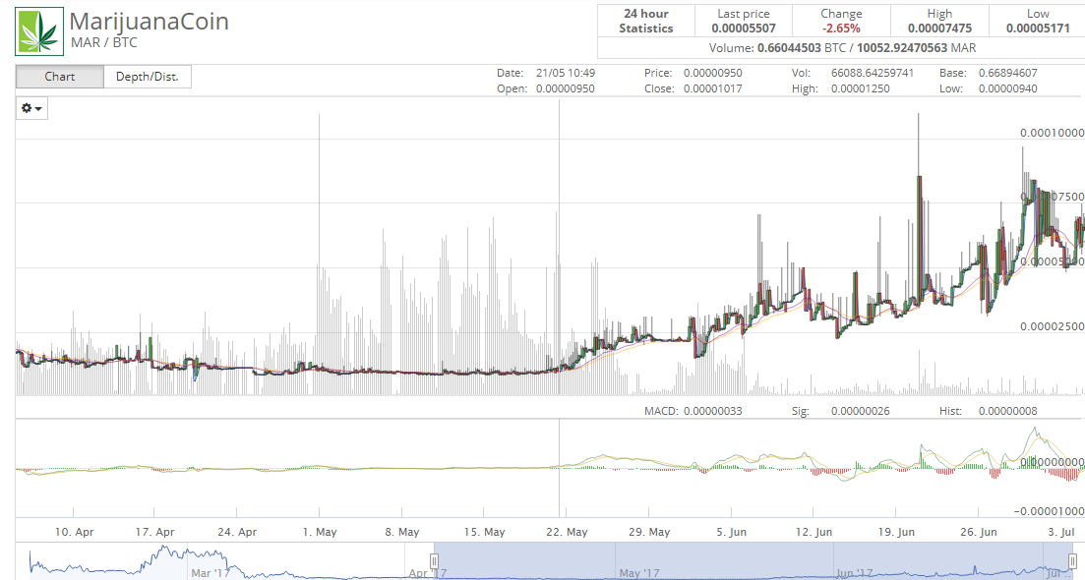Click the left navigator range handle
The height and width of the screenshot is (580, 1085).
click(x=435, y=560)
